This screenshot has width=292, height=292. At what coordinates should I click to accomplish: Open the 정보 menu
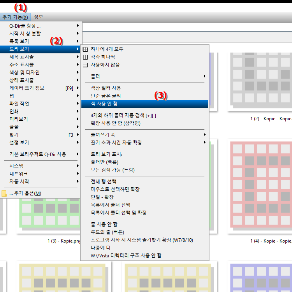pos(39,17)
